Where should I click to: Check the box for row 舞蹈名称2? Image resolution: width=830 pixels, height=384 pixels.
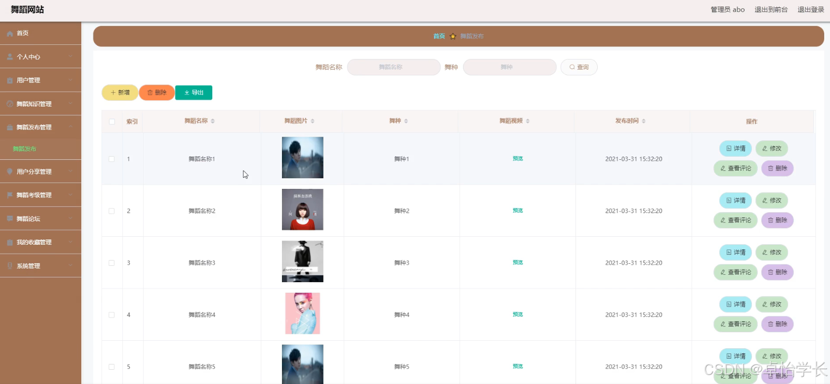111,211
